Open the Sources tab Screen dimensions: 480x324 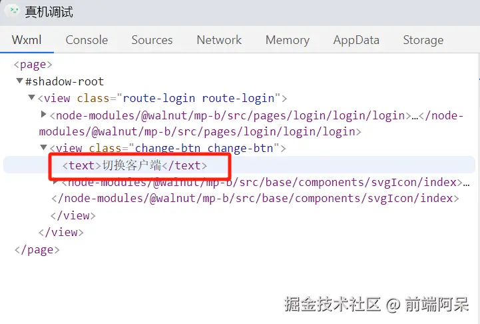pos(152,40)
